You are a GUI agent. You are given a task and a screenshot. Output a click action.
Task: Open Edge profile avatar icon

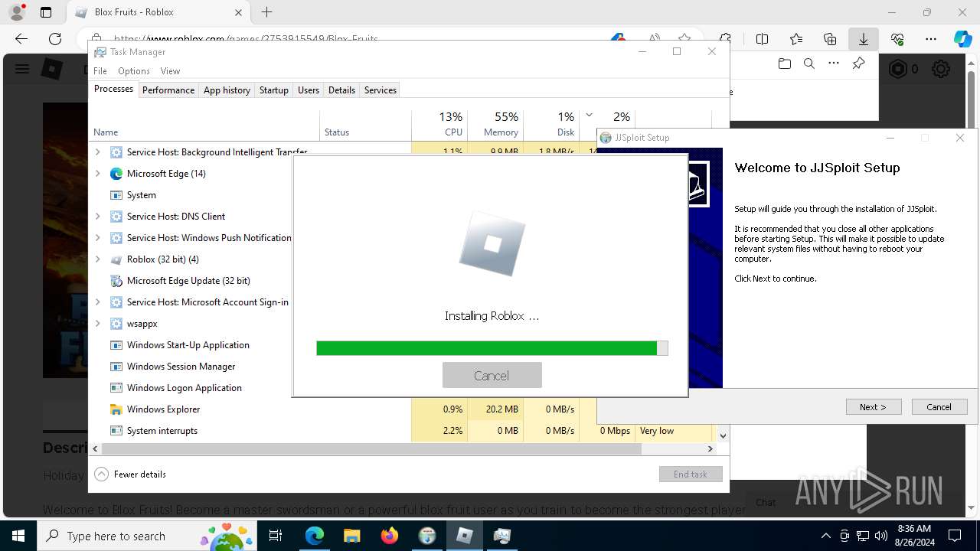16,12
